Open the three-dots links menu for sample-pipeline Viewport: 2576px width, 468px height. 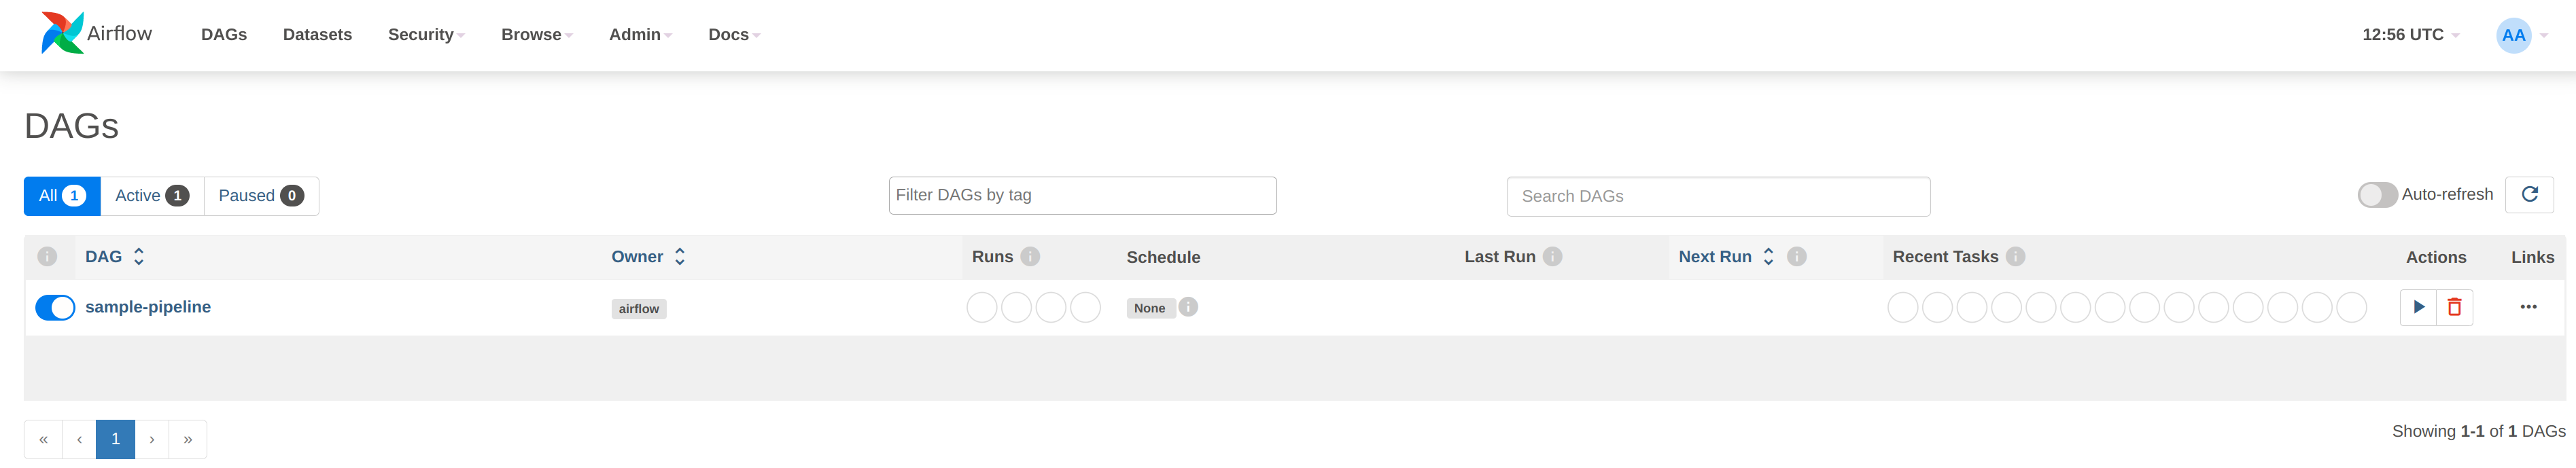coord(2528,307)
